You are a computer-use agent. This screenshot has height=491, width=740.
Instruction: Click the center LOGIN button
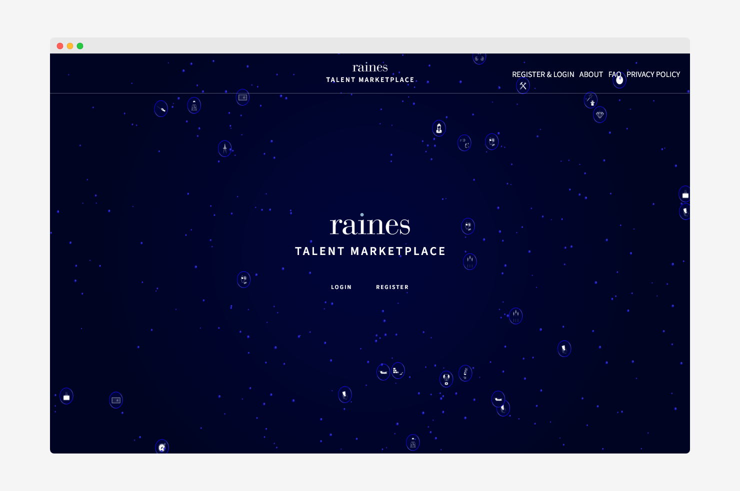coord(341,287)
